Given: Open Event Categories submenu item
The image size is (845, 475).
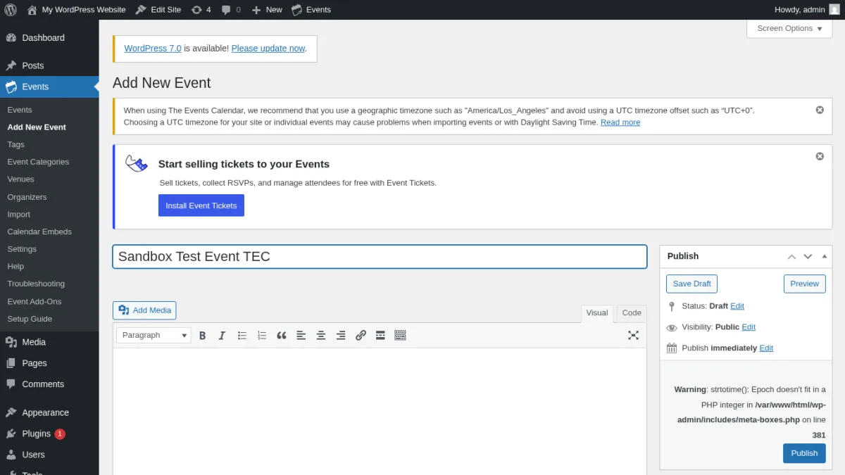Looking at the screenshot, I should coord(38,162).
